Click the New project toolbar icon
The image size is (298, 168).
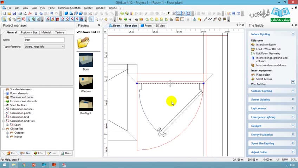point(4,13)
